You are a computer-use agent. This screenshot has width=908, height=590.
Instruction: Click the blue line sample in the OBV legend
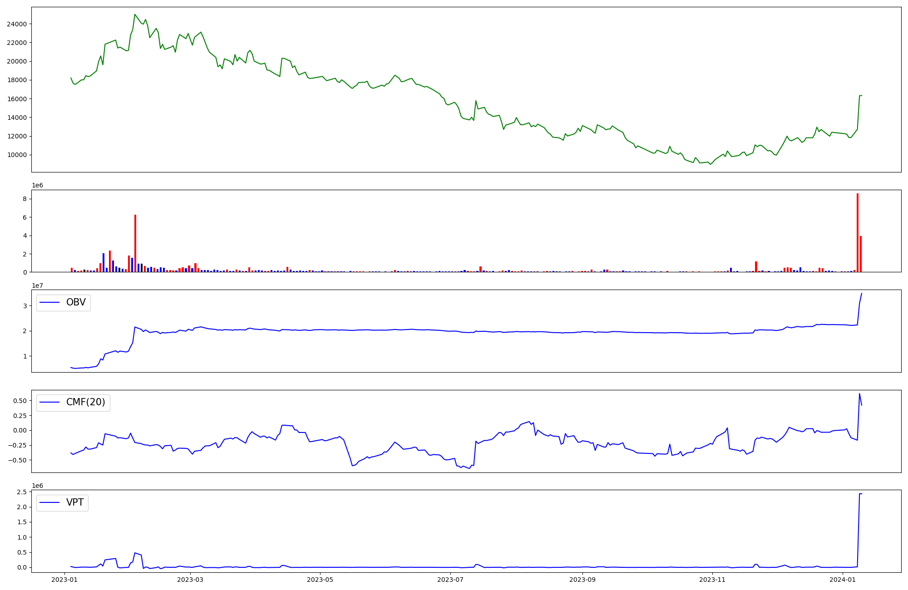pos(49,303)
